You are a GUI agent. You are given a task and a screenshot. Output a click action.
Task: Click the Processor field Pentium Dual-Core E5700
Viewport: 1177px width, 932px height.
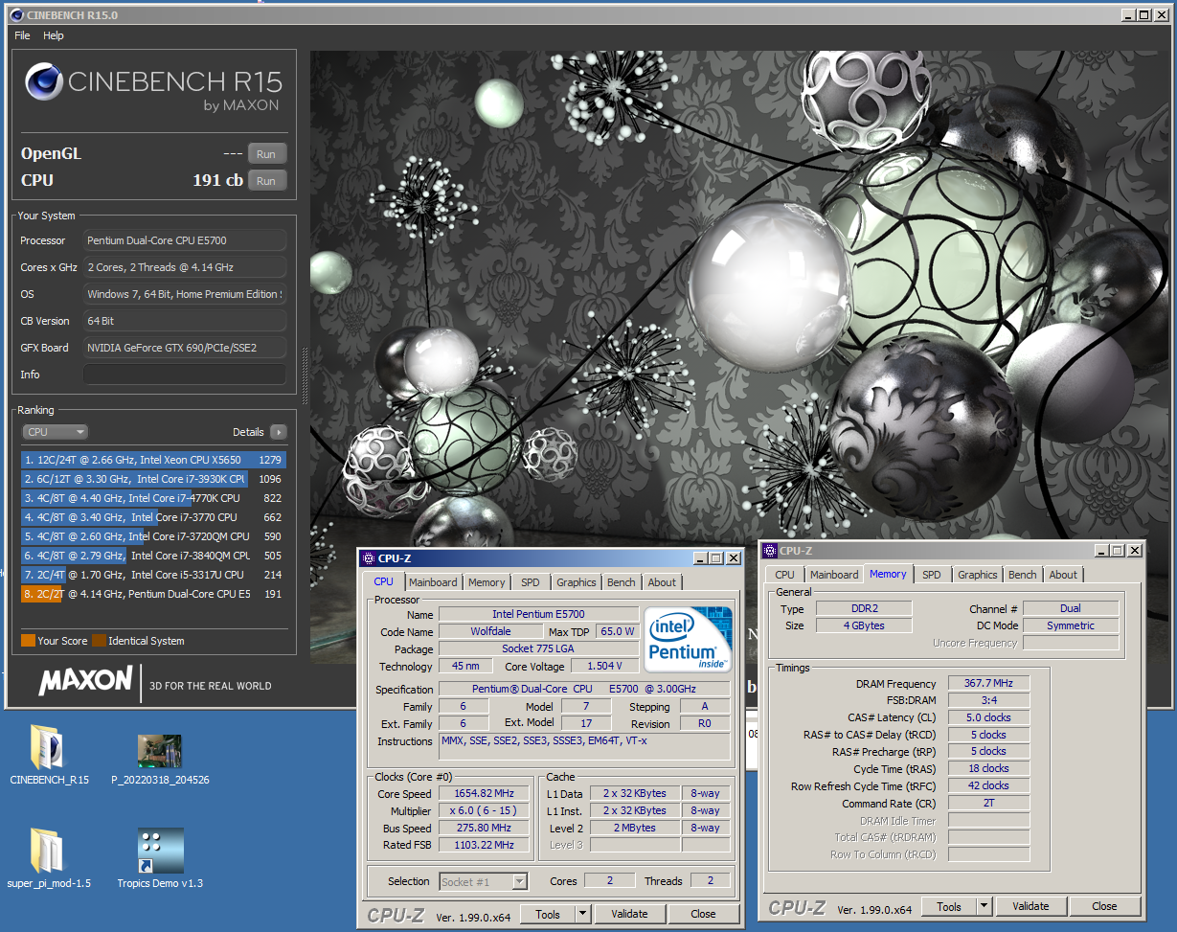coord(184,240)
